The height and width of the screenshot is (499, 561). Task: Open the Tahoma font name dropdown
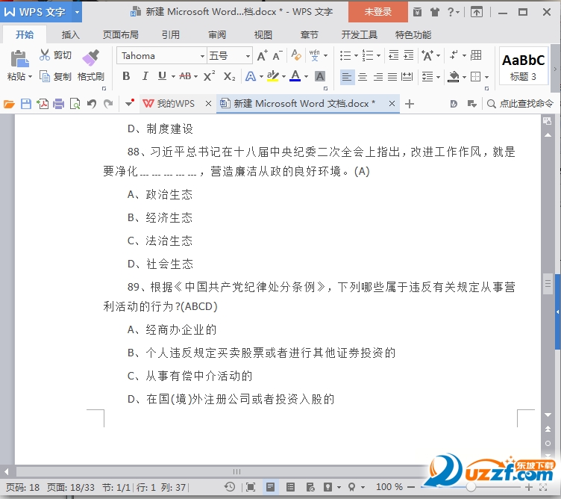point(202,56)
